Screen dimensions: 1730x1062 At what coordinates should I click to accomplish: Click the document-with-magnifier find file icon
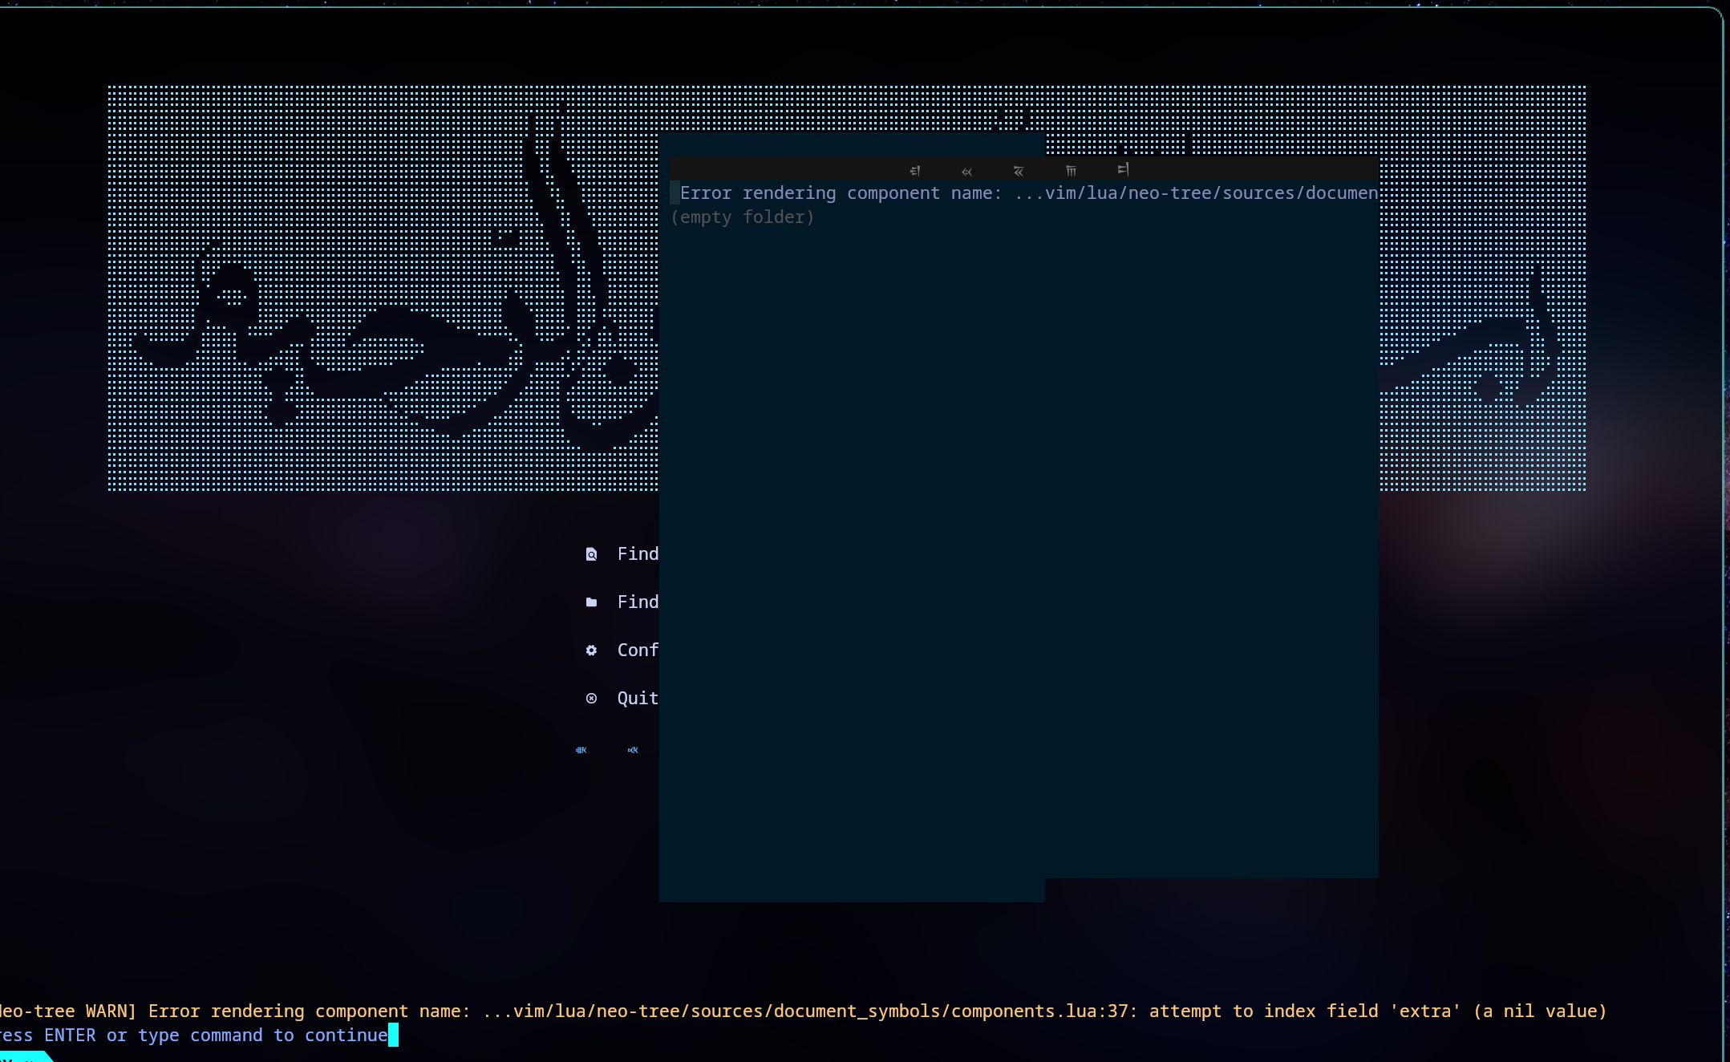[x=591, y=554]
